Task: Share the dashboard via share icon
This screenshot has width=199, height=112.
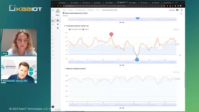Action: tap(181, 13)
